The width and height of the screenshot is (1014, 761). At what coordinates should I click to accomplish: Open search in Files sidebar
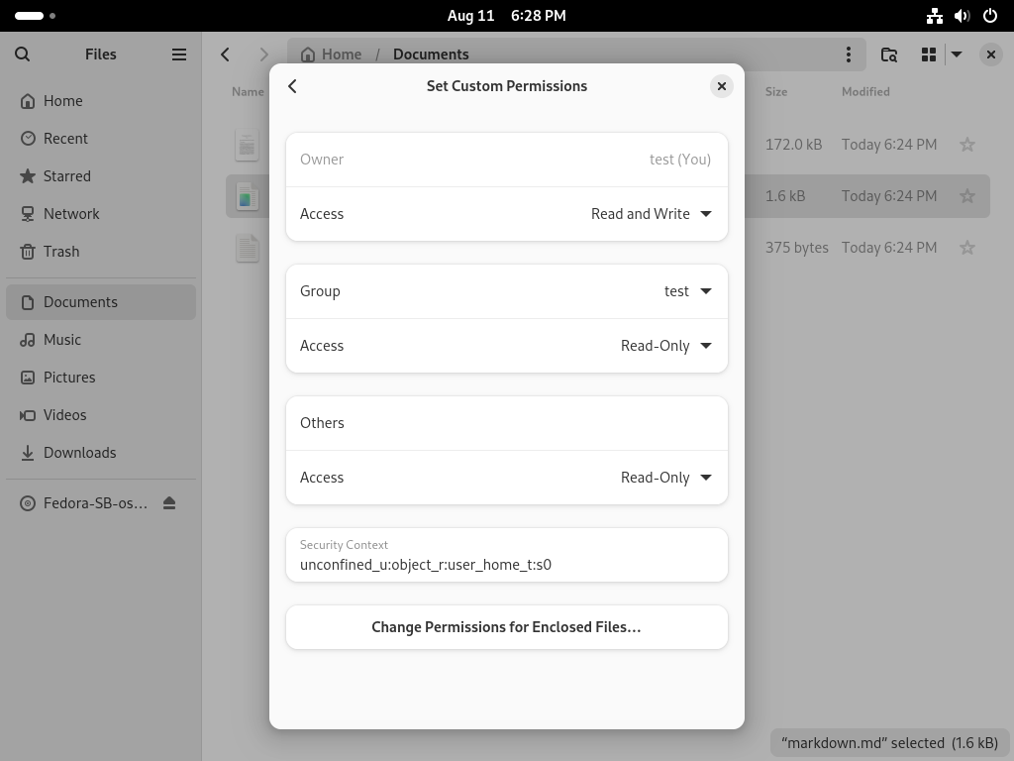pos(22,54)
